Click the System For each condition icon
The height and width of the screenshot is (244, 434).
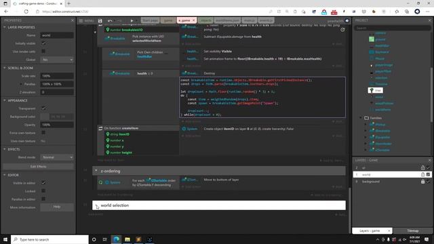[107, 182]
